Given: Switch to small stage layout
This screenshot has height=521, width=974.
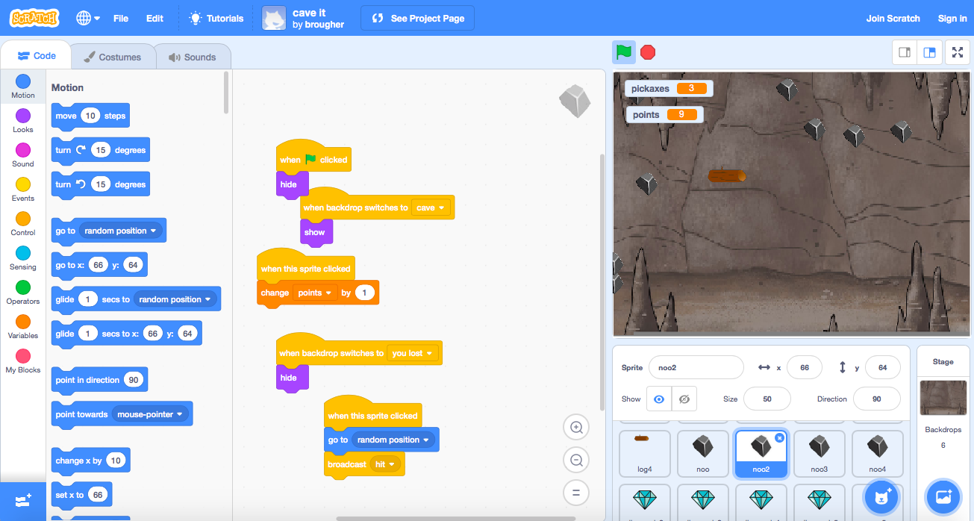Looking at the screenshot, I should [905, 52].
